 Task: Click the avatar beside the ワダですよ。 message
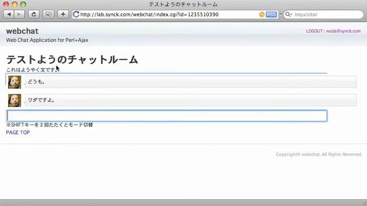(x=14, y=101)
